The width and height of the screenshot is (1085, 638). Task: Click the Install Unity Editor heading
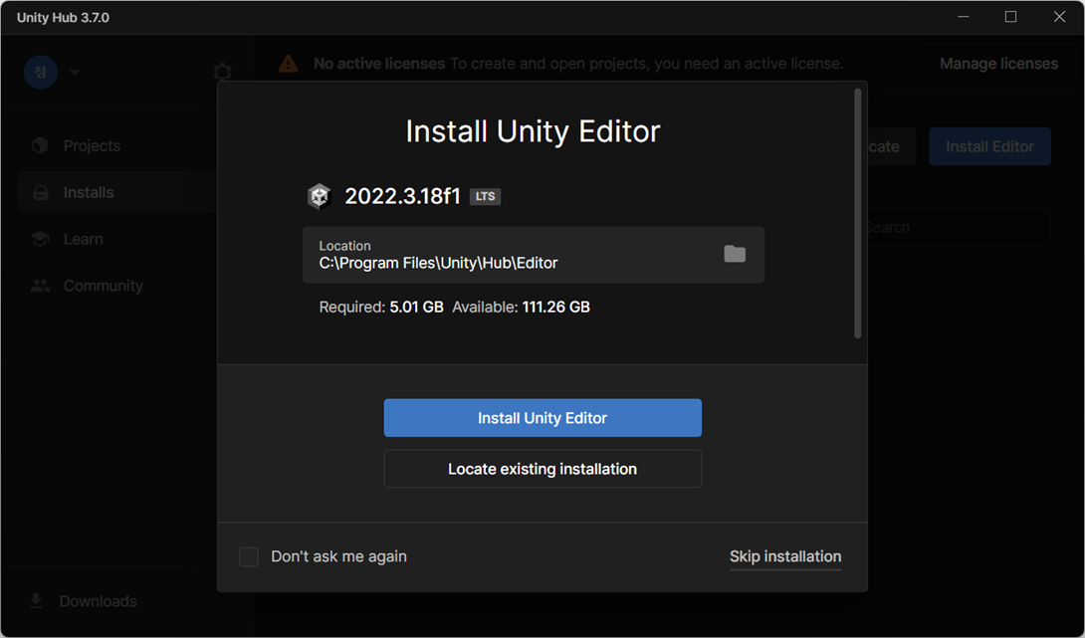[533, 131]
